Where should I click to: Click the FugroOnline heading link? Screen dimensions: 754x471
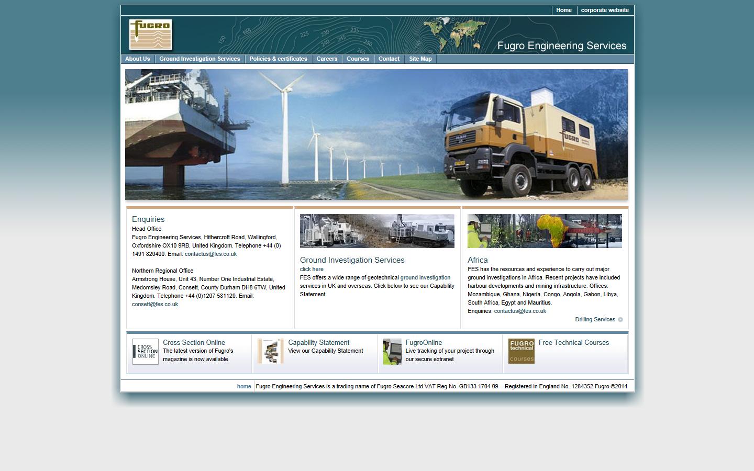click(x=424, y=343)
